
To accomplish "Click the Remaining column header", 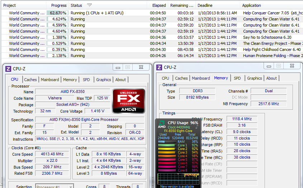I will [182, 5].
